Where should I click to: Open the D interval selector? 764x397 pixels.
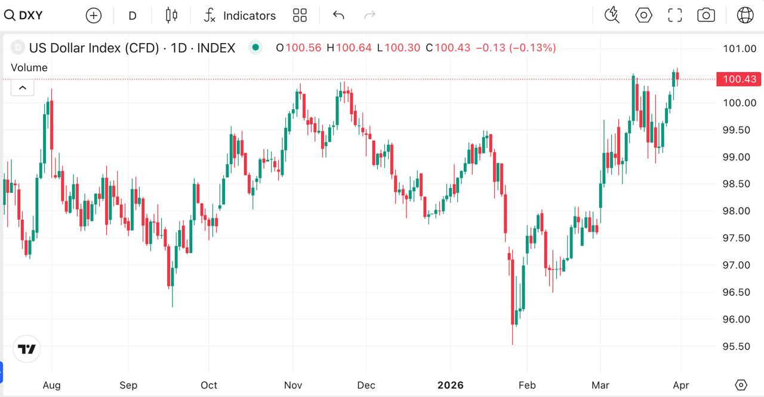pos(133,16)
